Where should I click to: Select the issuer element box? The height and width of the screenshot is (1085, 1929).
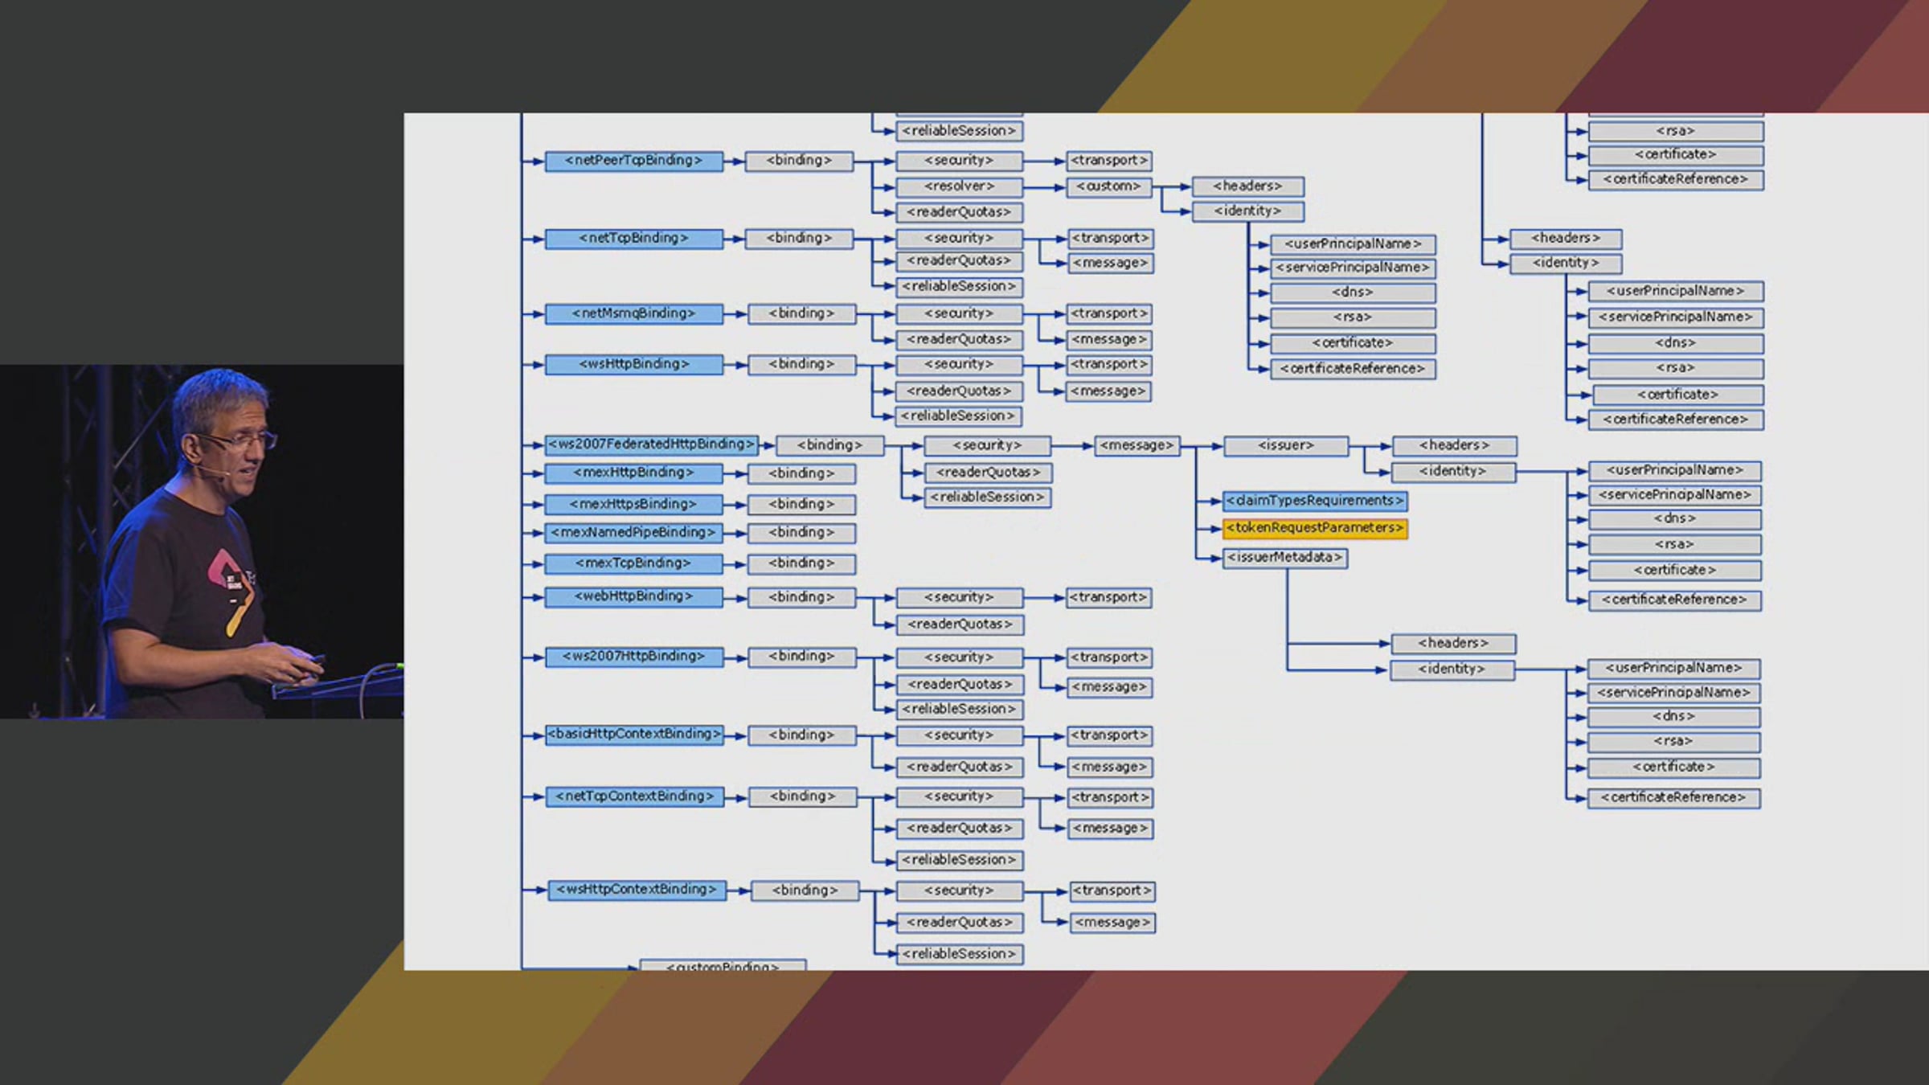pyautogui.click(x=1285, y=446)
